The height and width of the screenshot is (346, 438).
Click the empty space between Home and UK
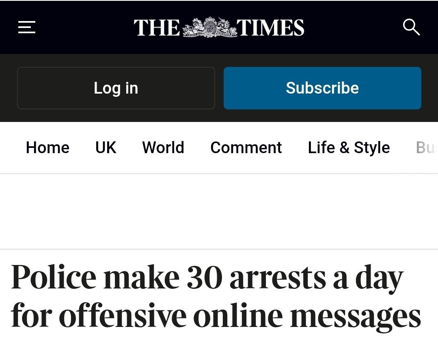click(82, 147)
